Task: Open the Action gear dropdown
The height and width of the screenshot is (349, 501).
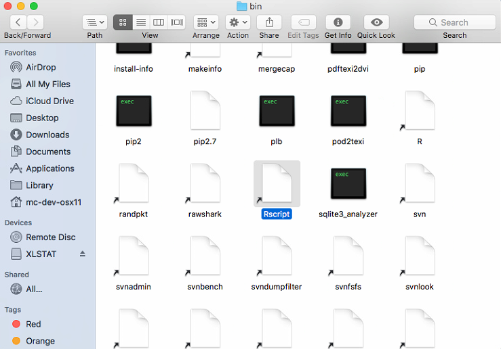Action: pyautogui.click(x=237, y=22)
